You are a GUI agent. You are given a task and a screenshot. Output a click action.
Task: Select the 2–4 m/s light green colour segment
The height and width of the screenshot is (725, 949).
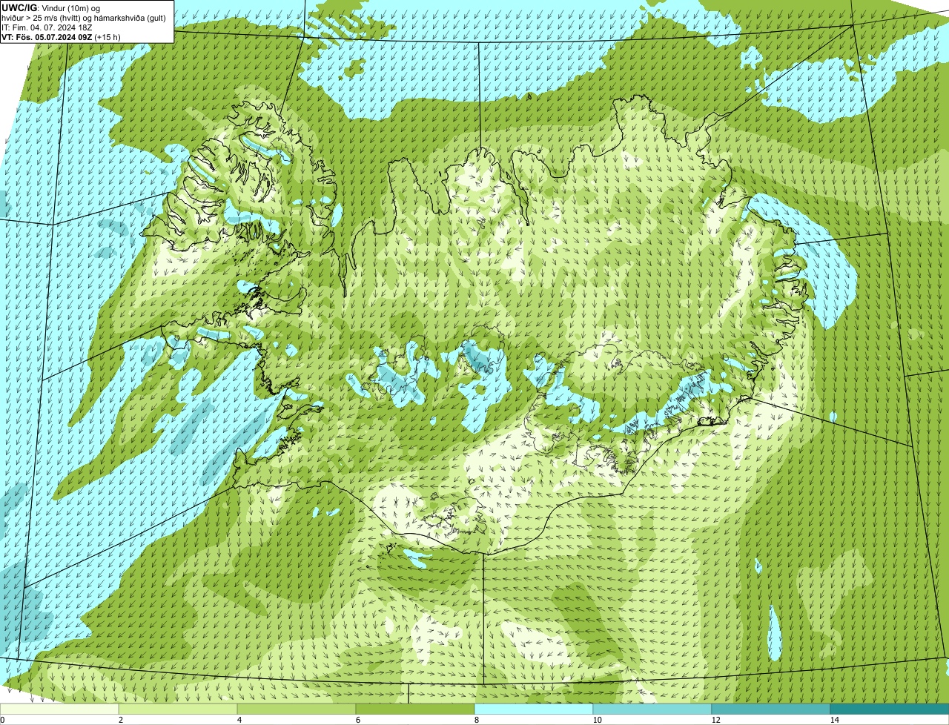pos(178,709)
